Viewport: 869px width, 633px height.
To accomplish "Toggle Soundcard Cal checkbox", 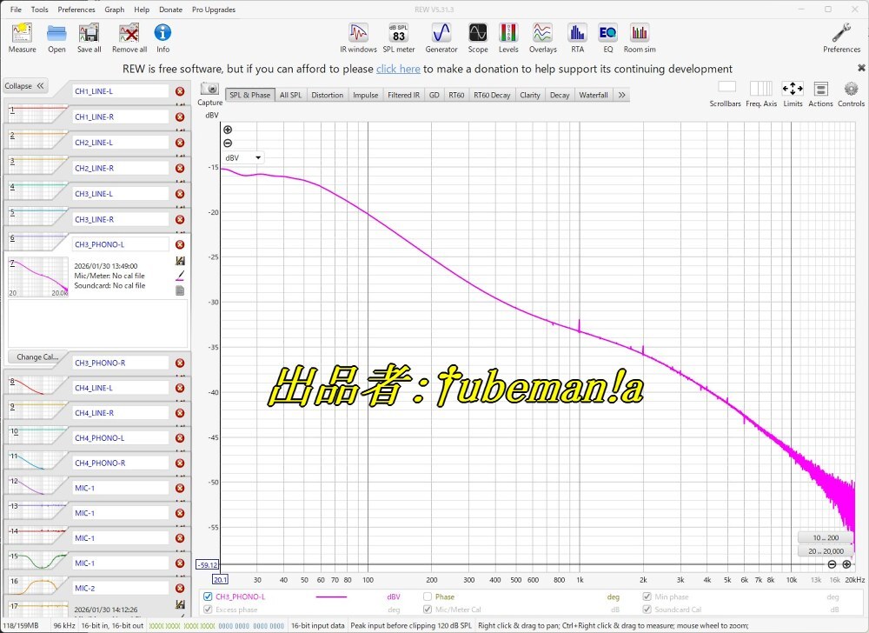I will coord(647,610).
